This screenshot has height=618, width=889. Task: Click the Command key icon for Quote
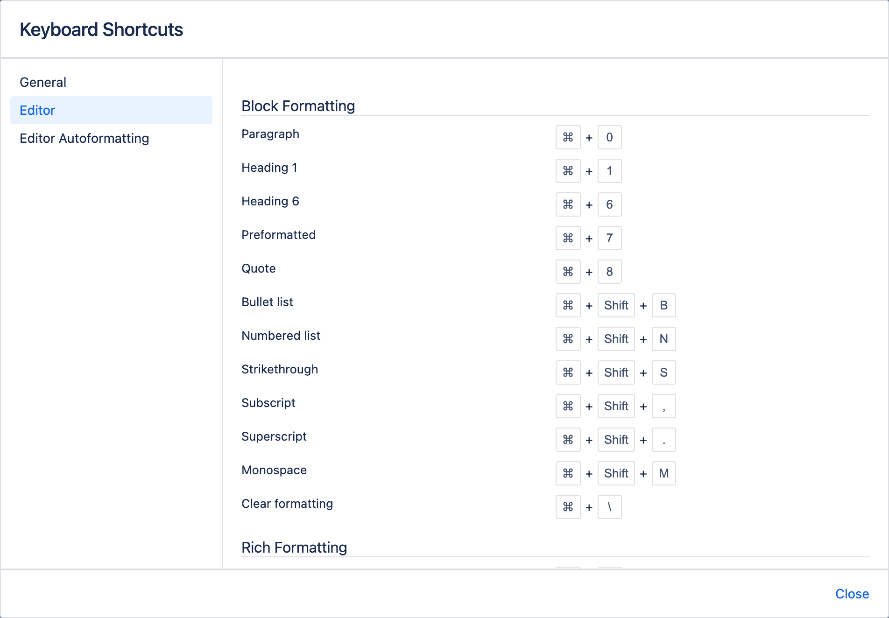point(568,272)
